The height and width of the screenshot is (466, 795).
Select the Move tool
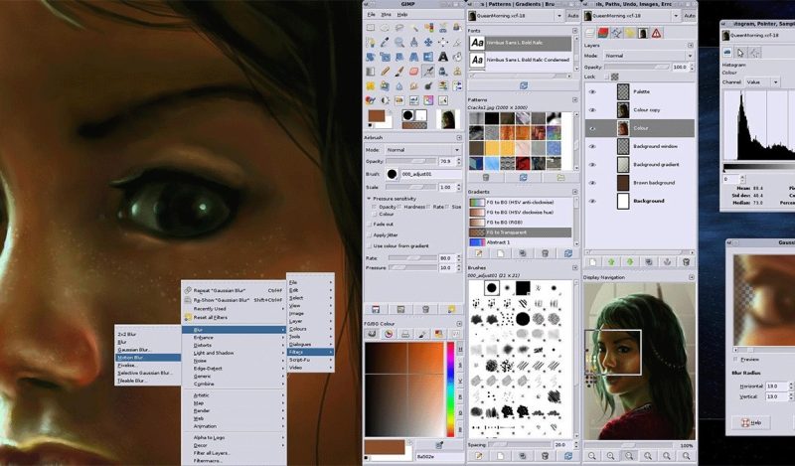point(428,43)
